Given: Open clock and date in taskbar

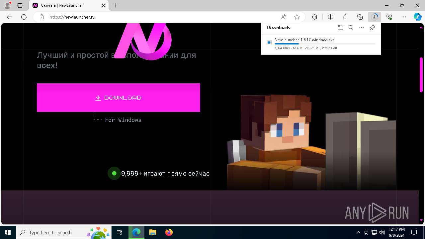Looking at the screenshot, I should pyautogui.click(x=396, y=232).
